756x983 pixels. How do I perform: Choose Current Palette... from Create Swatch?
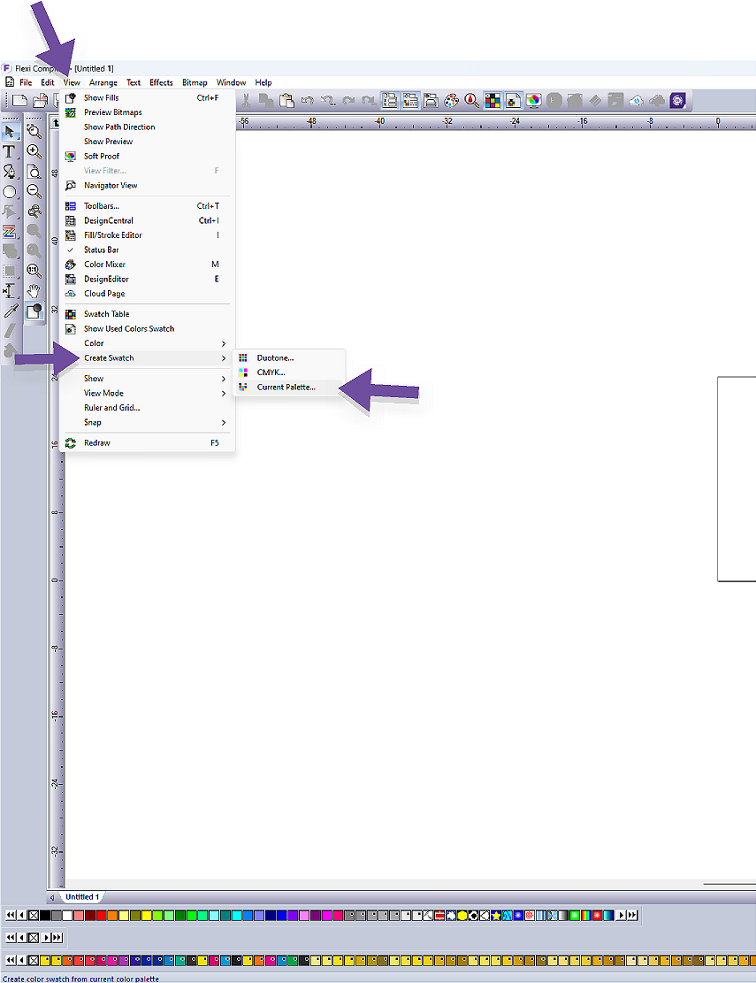tap(286, 387)
